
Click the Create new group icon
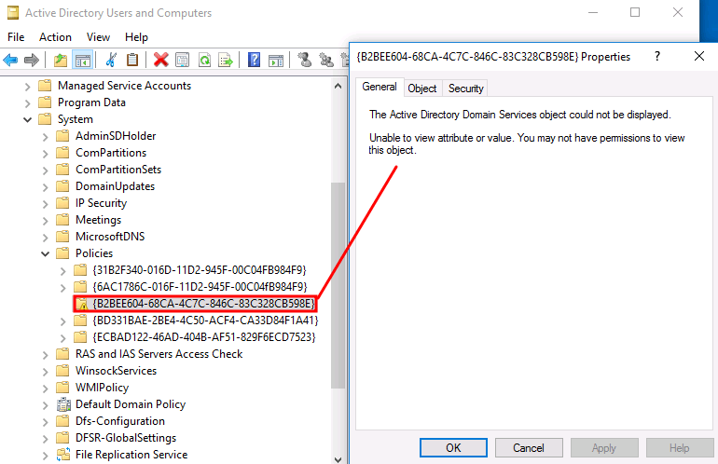tap(326, 60)
